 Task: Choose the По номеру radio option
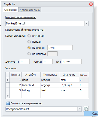29,54
